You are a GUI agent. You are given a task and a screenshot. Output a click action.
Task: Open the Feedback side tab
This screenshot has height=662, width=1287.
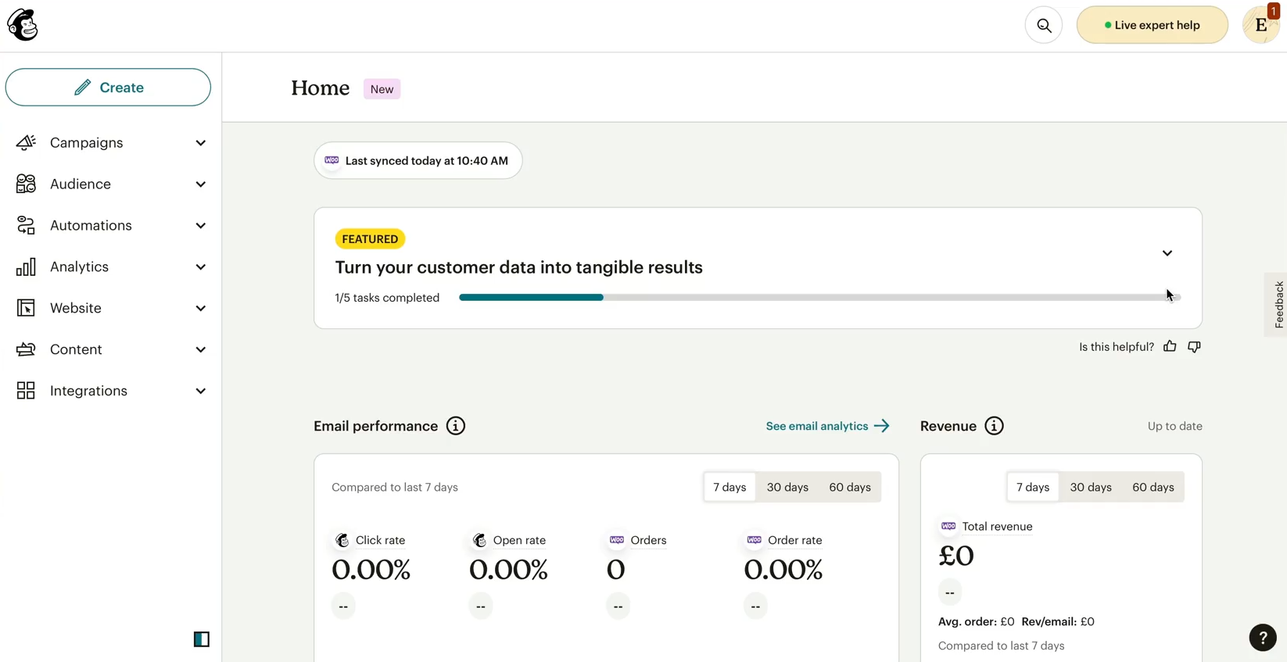coord(1277,304)
